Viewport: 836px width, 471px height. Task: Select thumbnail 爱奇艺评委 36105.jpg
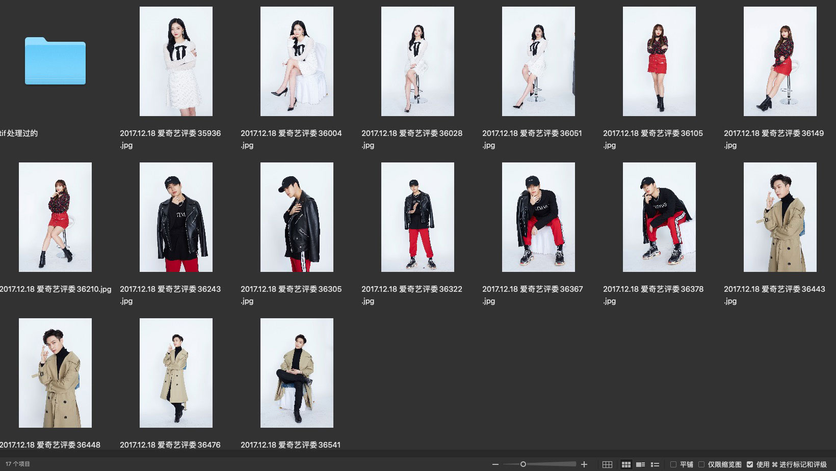pyautogui.click(x=659, y=61)
